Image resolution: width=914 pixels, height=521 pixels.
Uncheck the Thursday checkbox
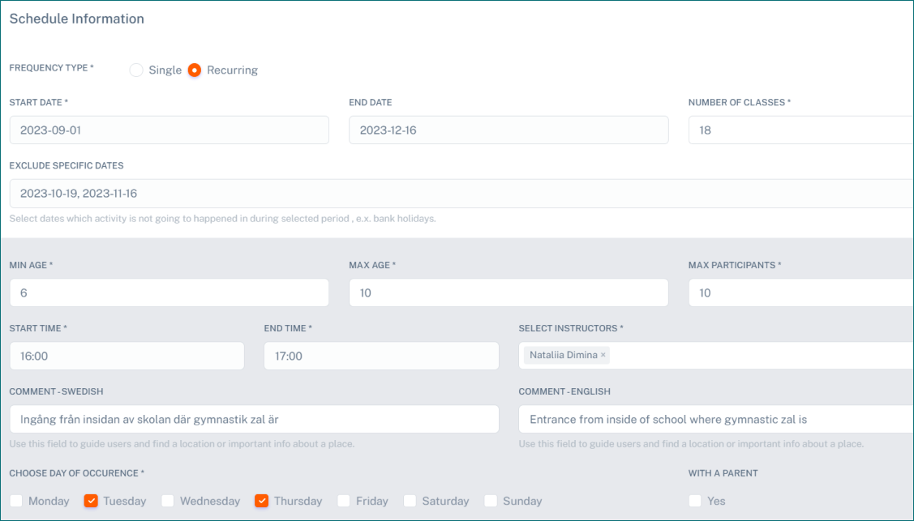(262, 501)
